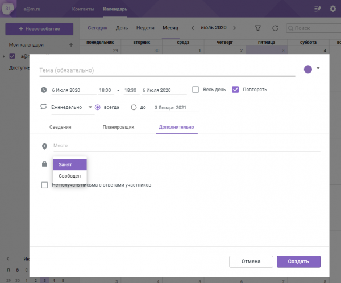Click the location pin icon
This screenshot has width=341, height=283.
(x=44, y=146)
